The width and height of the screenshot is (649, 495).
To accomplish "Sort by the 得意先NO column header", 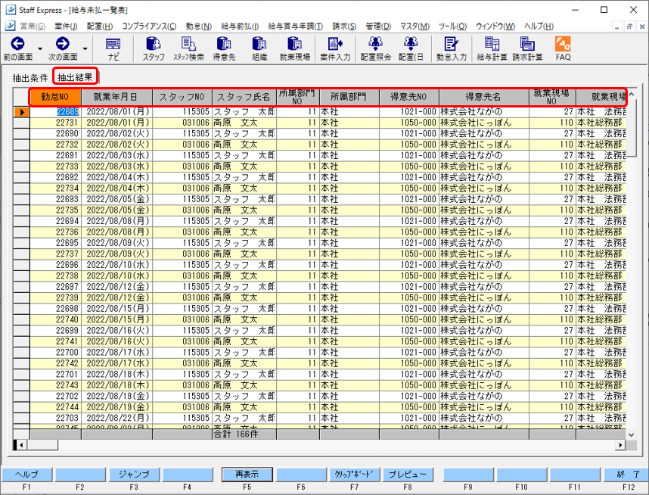I will pos(409,97).
